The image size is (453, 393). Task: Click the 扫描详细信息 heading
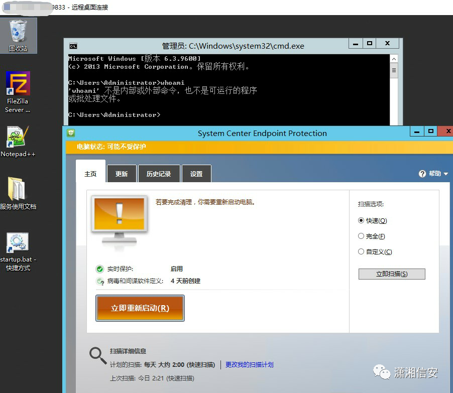coord(128,351)
